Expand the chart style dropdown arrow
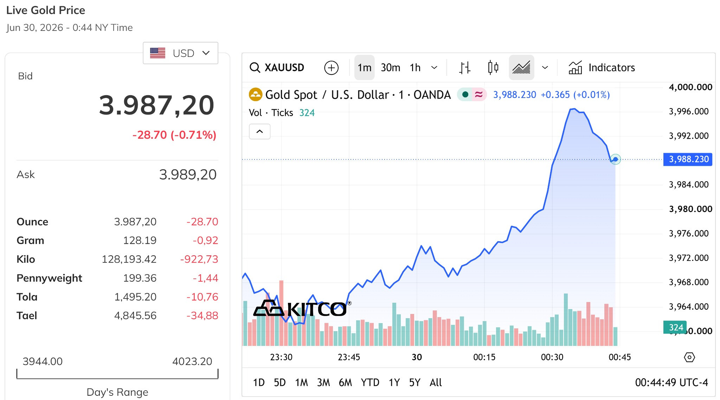Viewport: 720px width, 400px height. click(x=545, y=67)
